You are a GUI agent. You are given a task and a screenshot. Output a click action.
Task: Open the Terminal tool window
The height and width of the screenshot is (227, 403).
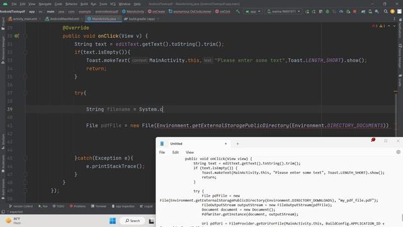tap(98, 206)
